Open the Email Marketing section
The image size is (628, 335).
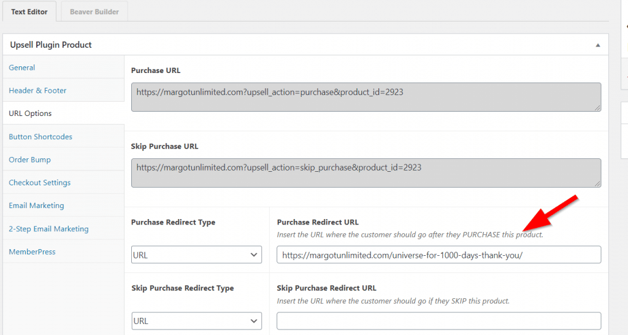click(36, 206)
